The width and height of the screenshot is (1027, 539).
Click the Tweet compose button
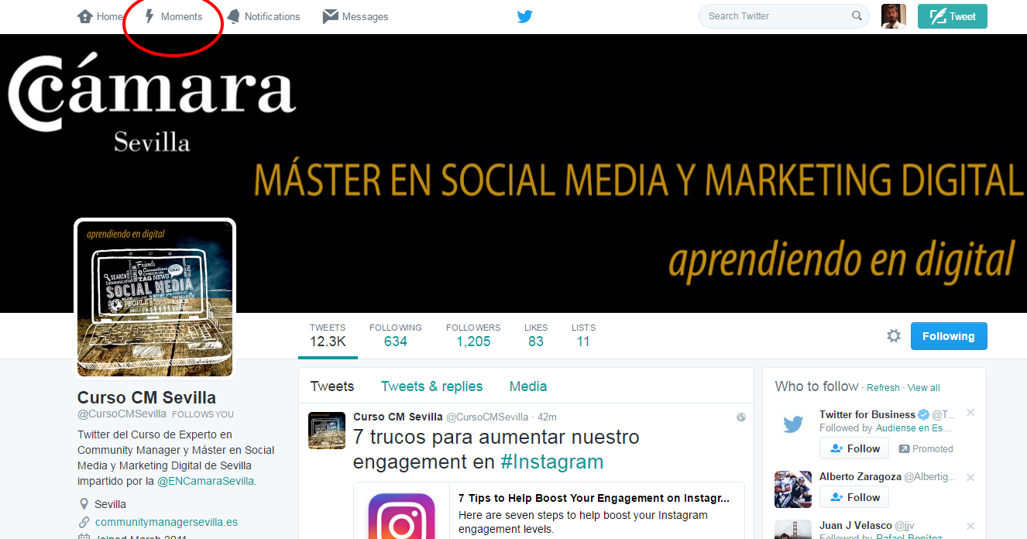pos(953,16)
